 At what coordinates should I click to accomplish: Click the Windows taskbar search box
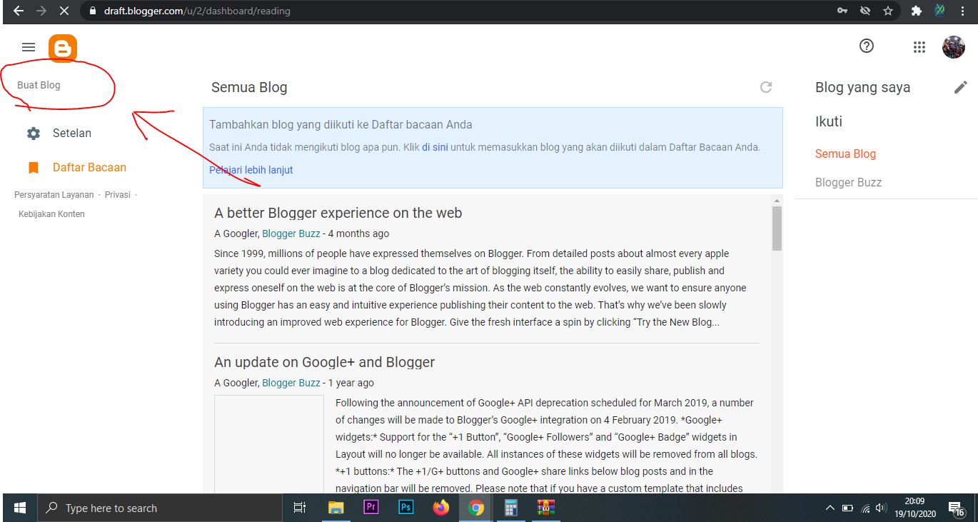click(160, 508)
